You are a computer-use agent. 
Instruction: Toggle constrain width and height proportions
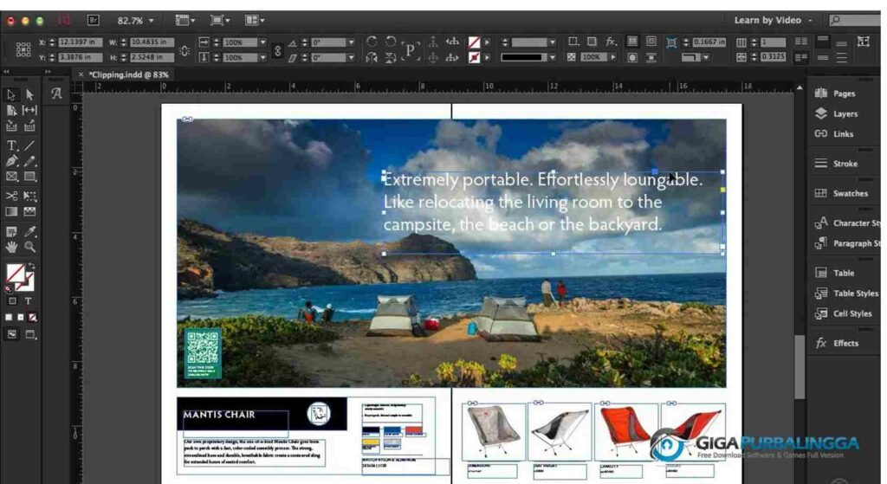(x=185, y=50)
